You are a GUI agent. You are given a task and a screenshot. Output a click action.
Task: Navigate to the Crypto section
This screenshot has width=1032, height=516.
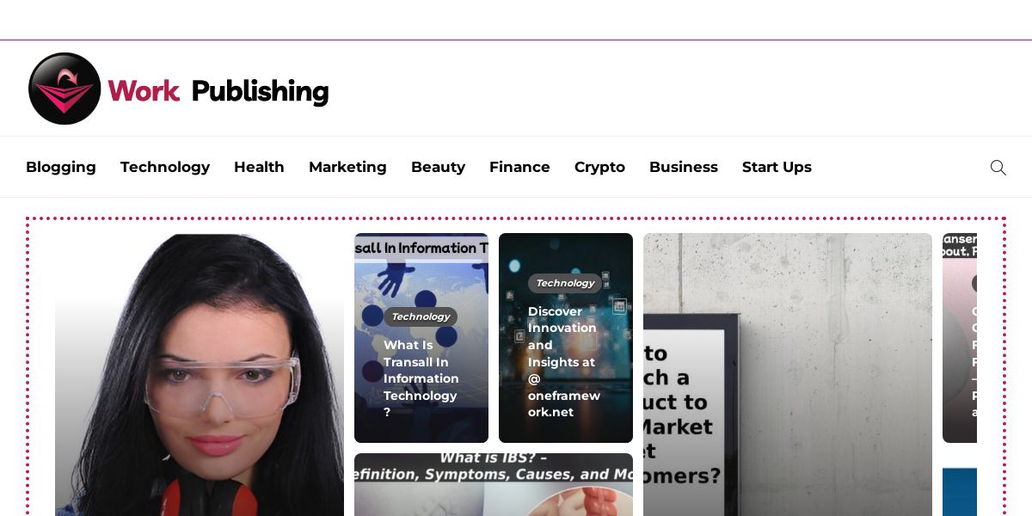tap(599, 167)
